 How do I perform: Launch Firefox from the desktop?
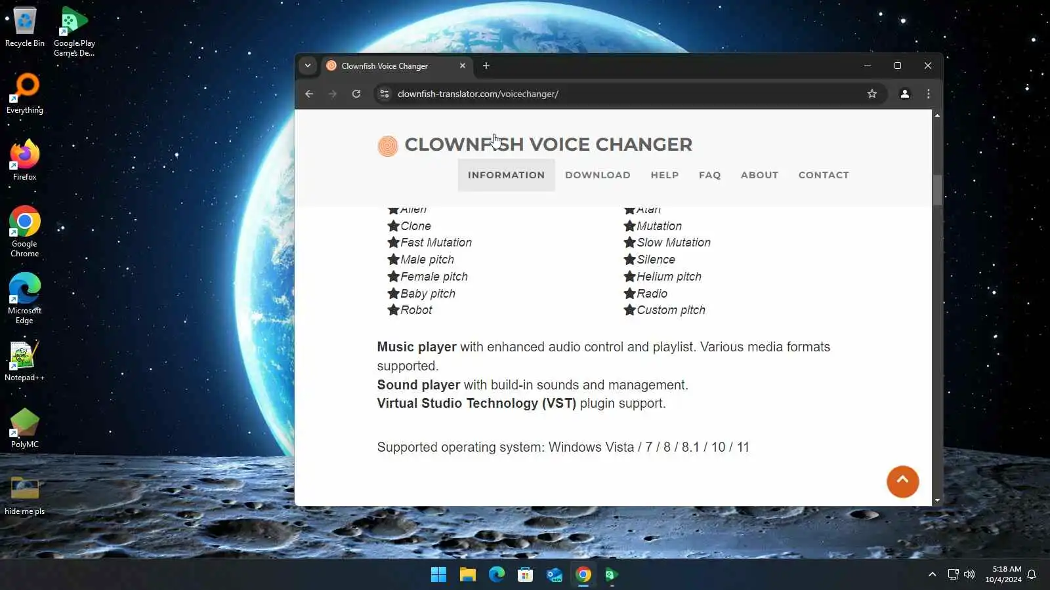pos(25,161)
